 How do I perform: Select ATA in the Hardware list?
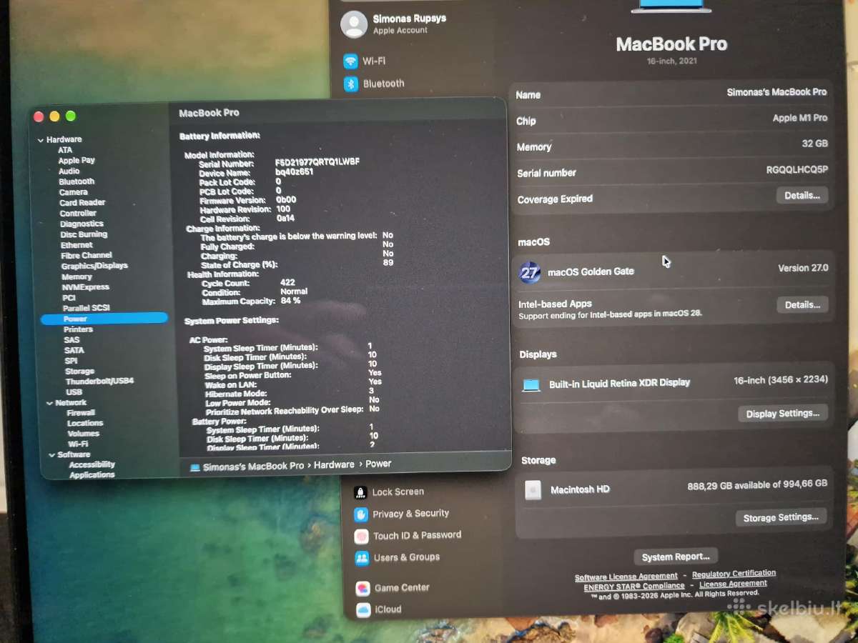point(65,150)
